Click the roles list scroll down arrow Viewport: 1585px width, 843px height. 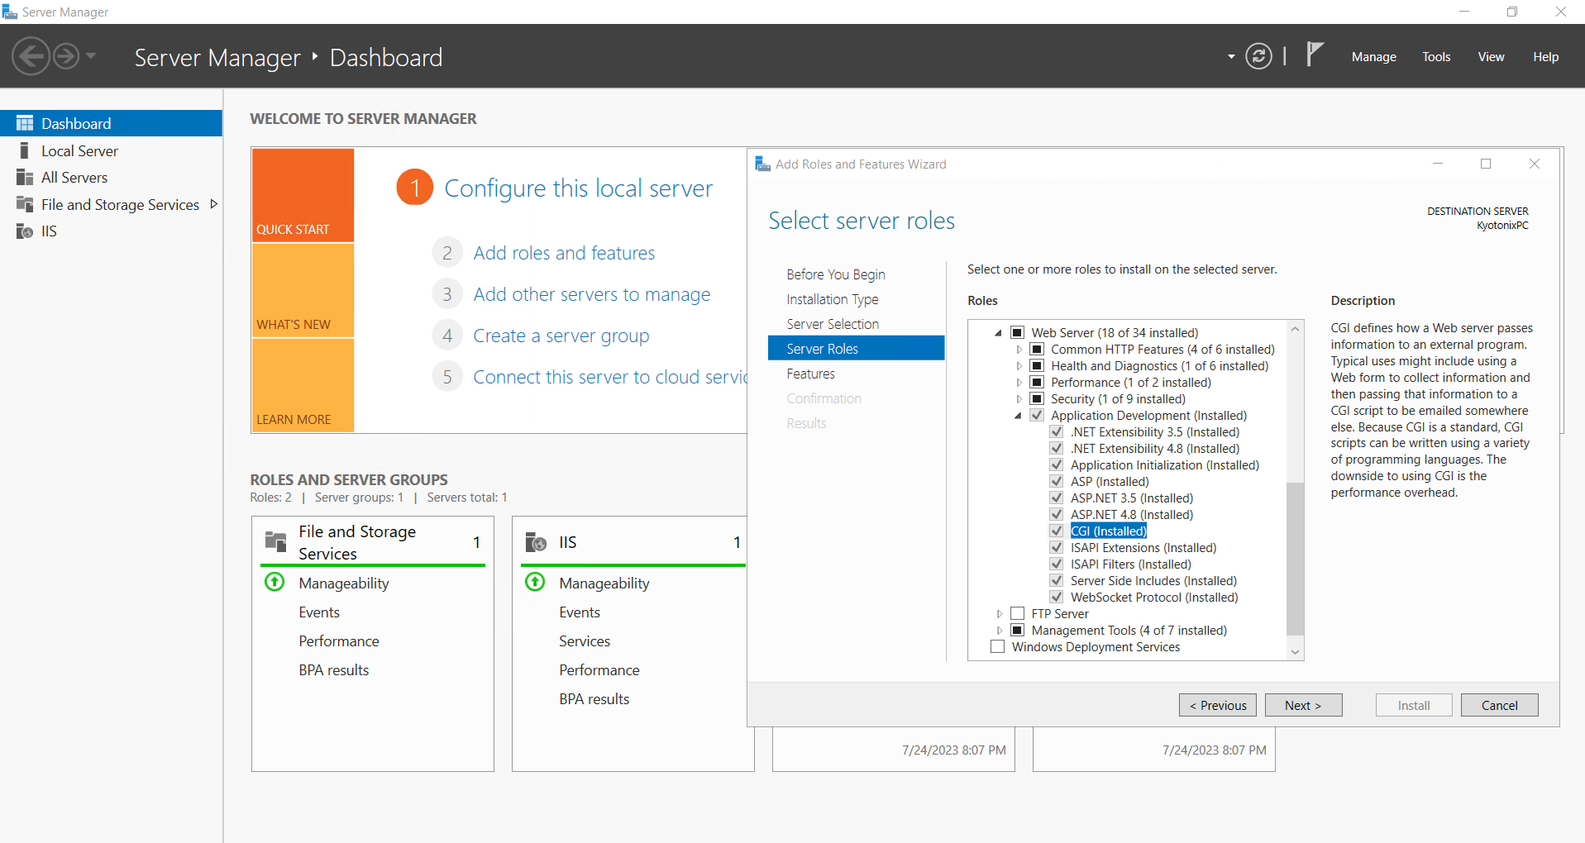coord(1295,652)
